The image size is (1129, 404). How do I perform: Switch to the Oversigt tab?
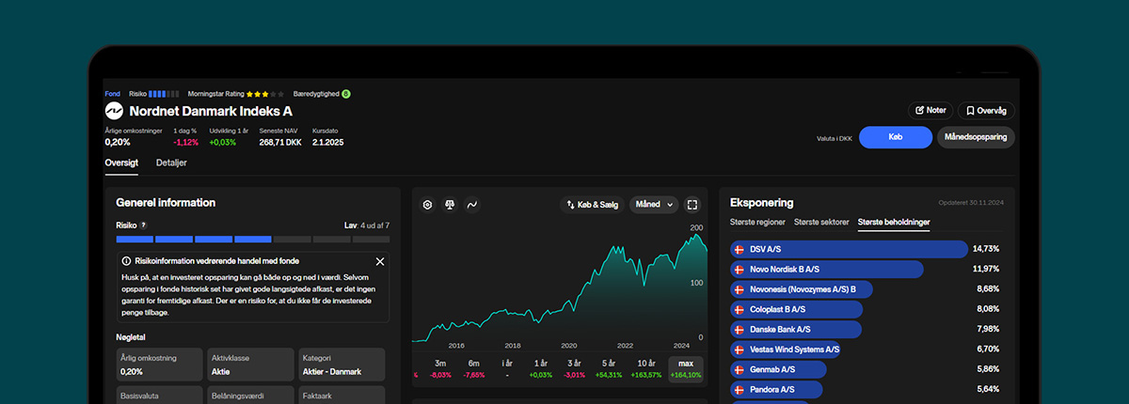(121, 163)
